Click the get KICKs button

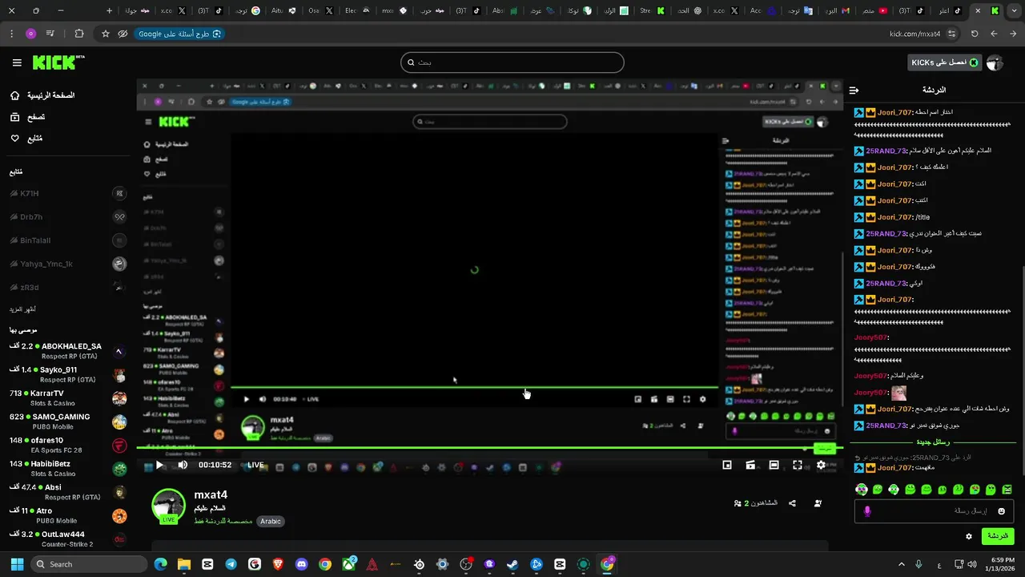tap(945, 63)
